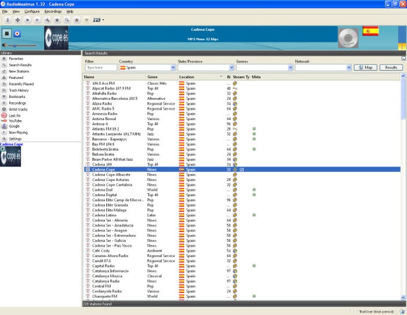Start recording with the red dot button
The width and height of the screenshot is (407, 315).
17,33
